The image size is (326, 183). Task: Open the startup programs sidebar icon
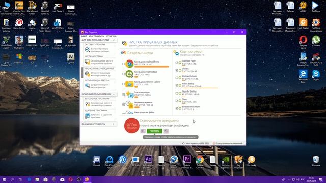coord(87,104)
